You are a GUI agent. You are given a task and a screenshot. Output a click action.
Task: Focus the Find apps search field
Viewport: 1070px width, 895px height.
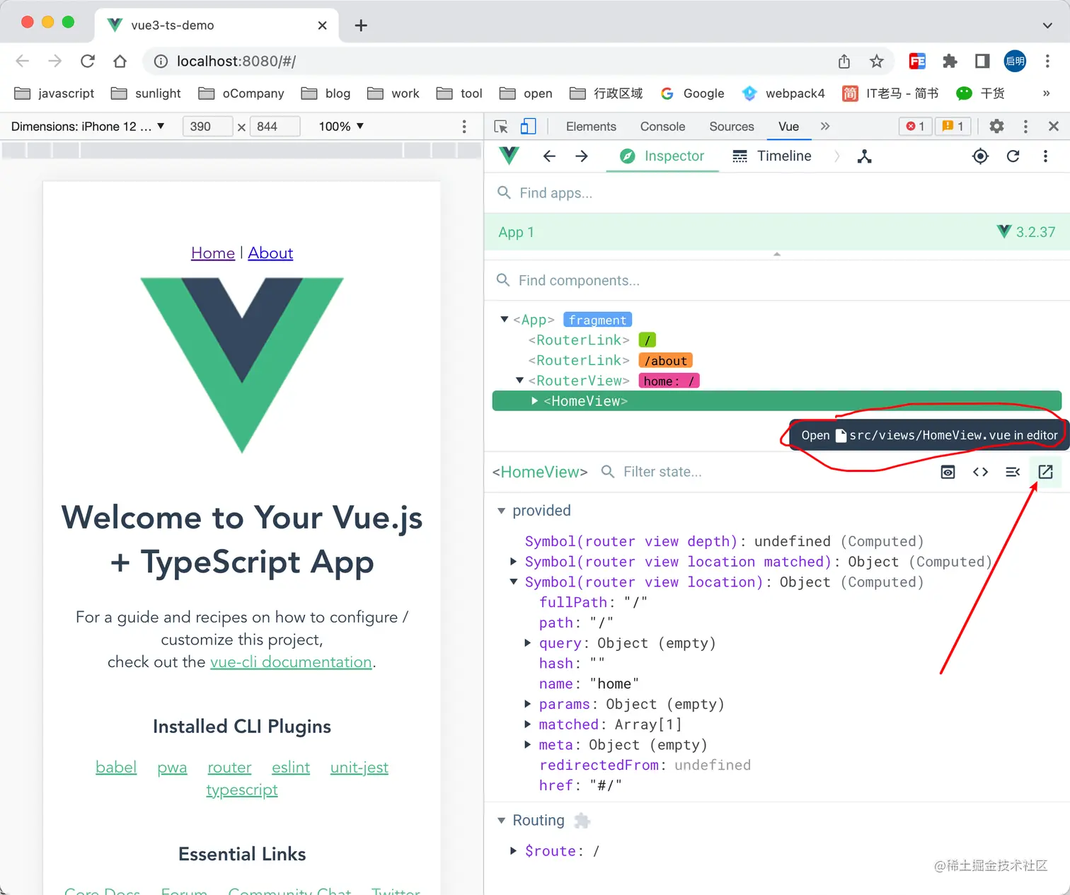(777, 193)
